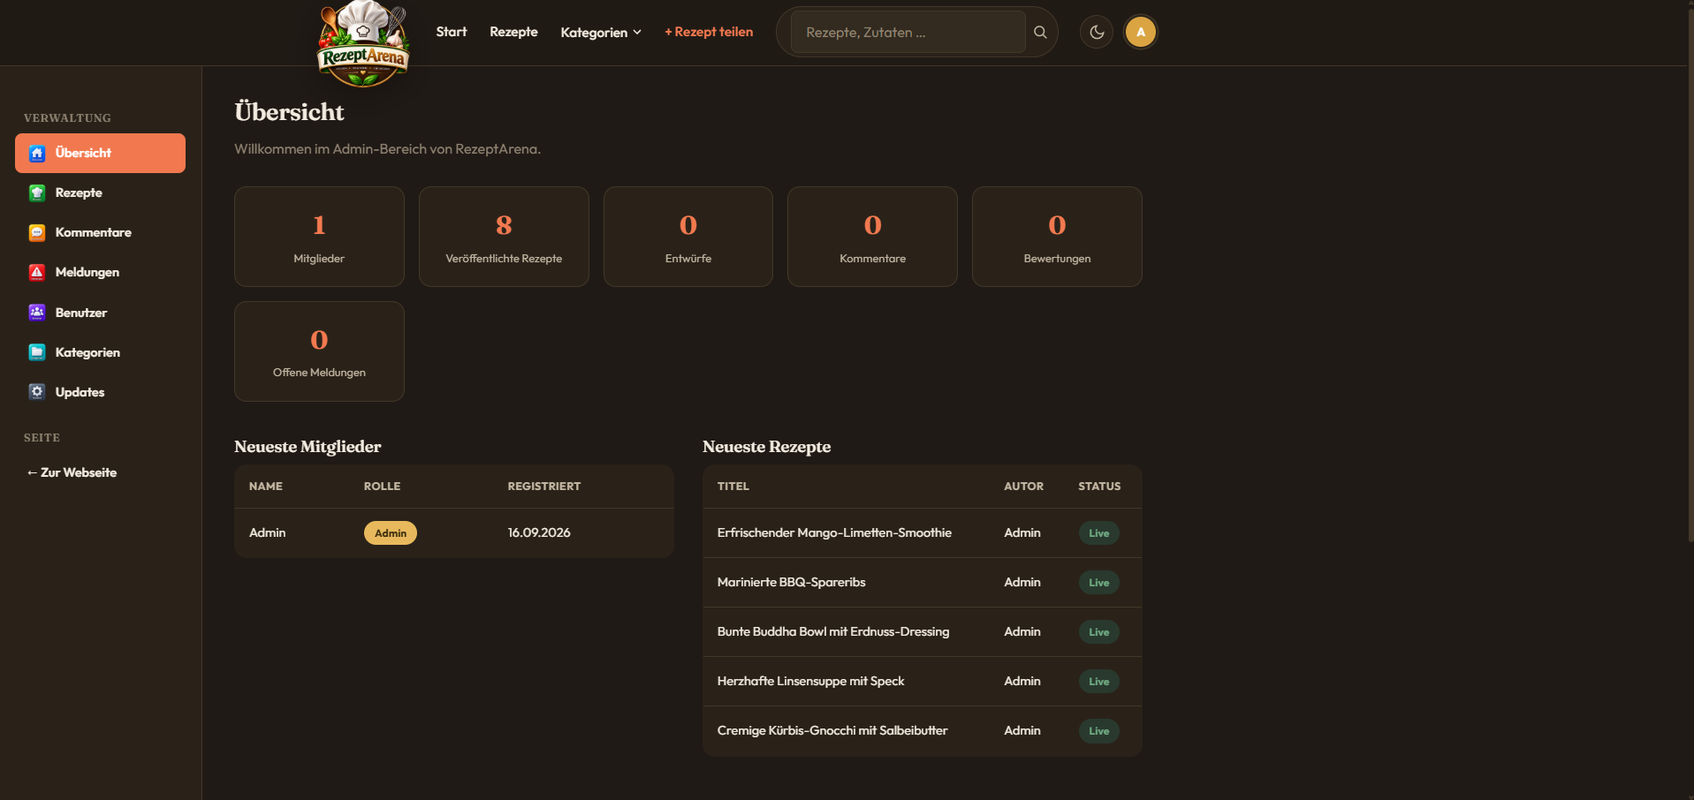Click the green Rezepte sidebar icon
This screenshot has width=1694, height=800.
click(37, 193)
